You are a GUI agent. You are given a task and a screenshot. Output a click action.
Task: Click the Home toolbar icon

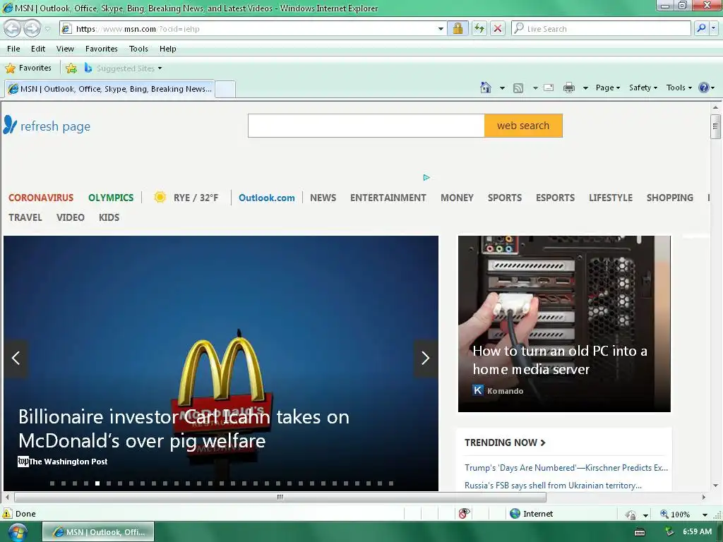(485, 88)
